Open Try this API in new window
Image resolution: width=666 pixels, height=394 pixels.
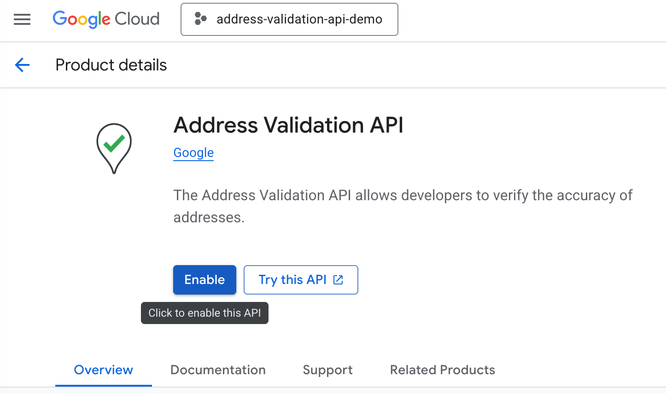click(301, 279)
